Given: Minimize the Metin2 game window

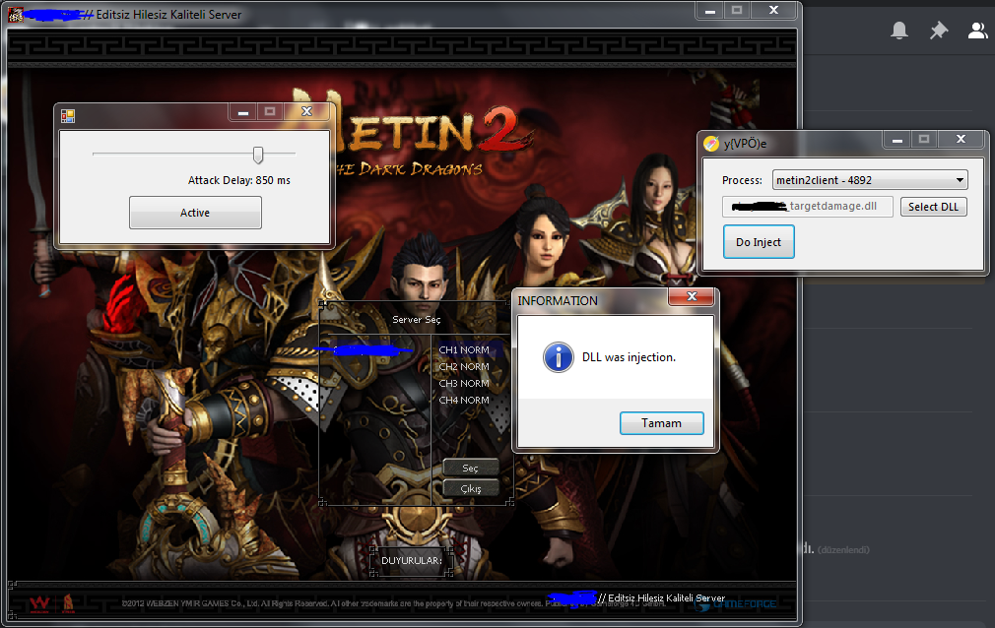Looking at the screenshot, I should [x=710, y=11].
